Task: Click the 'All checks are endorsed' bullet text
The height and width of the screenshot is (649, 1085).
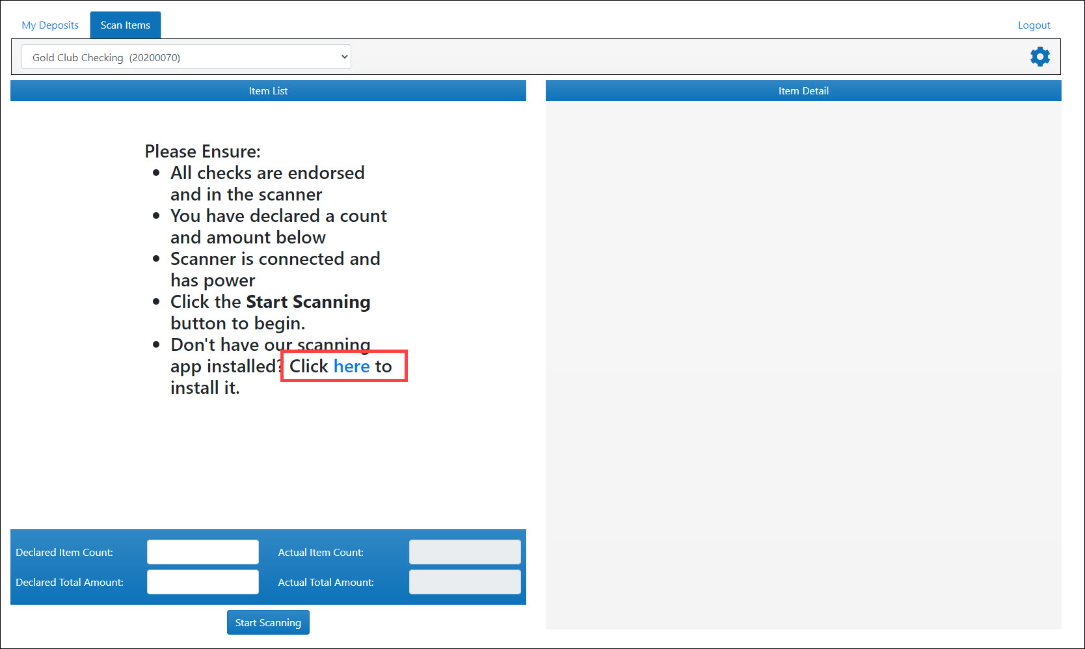Action: 267,173
